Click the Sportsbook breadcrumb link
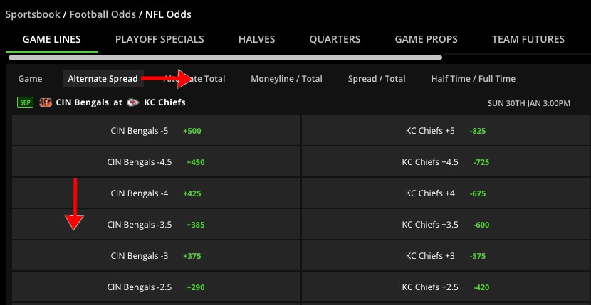The image size is (591, 305). pyautogui.click(x=33, y=14)
